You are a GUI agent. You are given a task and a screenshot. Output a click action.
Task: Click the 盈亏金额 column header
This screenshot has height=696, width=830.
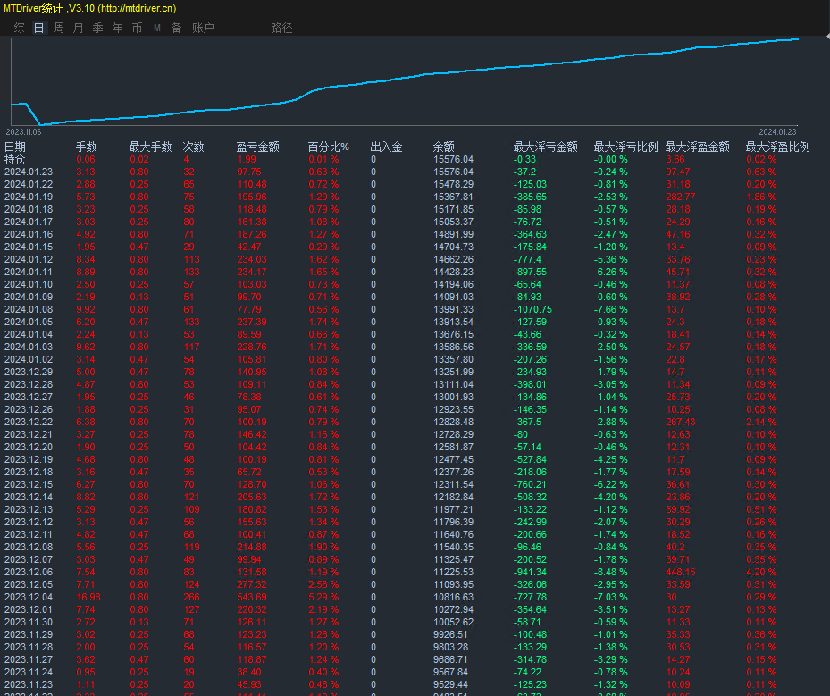point(257,147)
